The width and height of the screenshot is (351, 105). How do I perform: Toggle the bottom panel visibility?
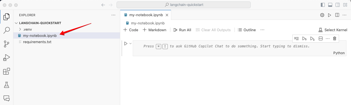(330, 5)
